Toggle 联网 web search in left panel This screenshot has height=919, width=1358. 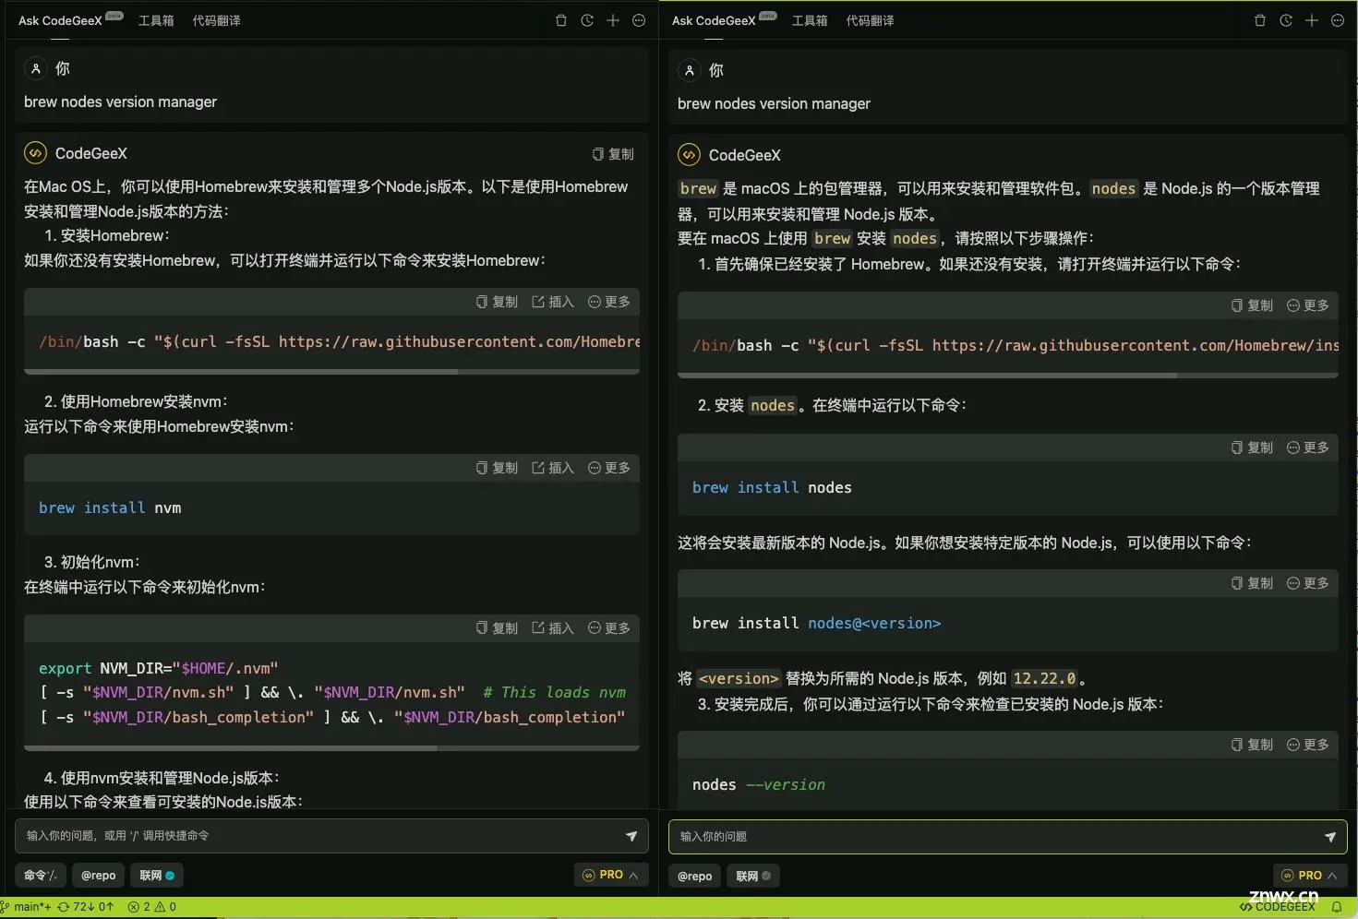click(x=157, y=875)
